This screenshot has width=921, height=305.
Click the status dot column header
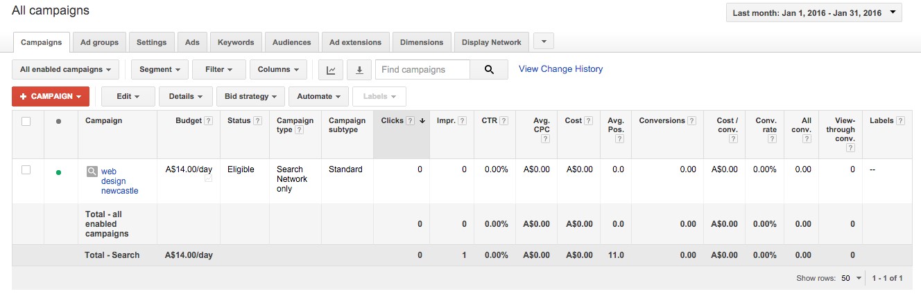(x=58, y=121)
